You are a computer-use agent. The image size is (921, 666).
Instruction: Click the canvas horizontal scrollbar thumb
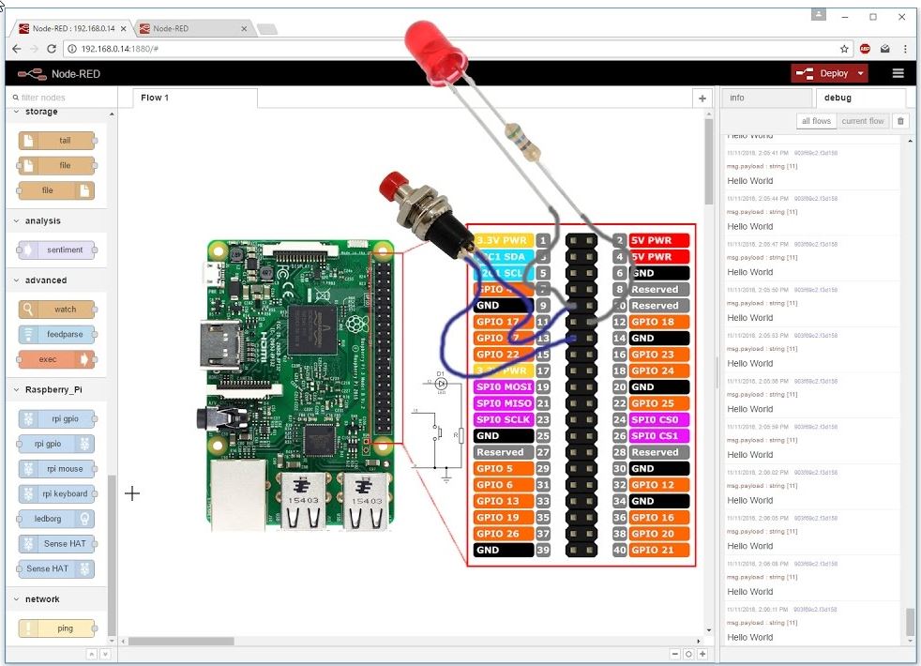(181, 641)
